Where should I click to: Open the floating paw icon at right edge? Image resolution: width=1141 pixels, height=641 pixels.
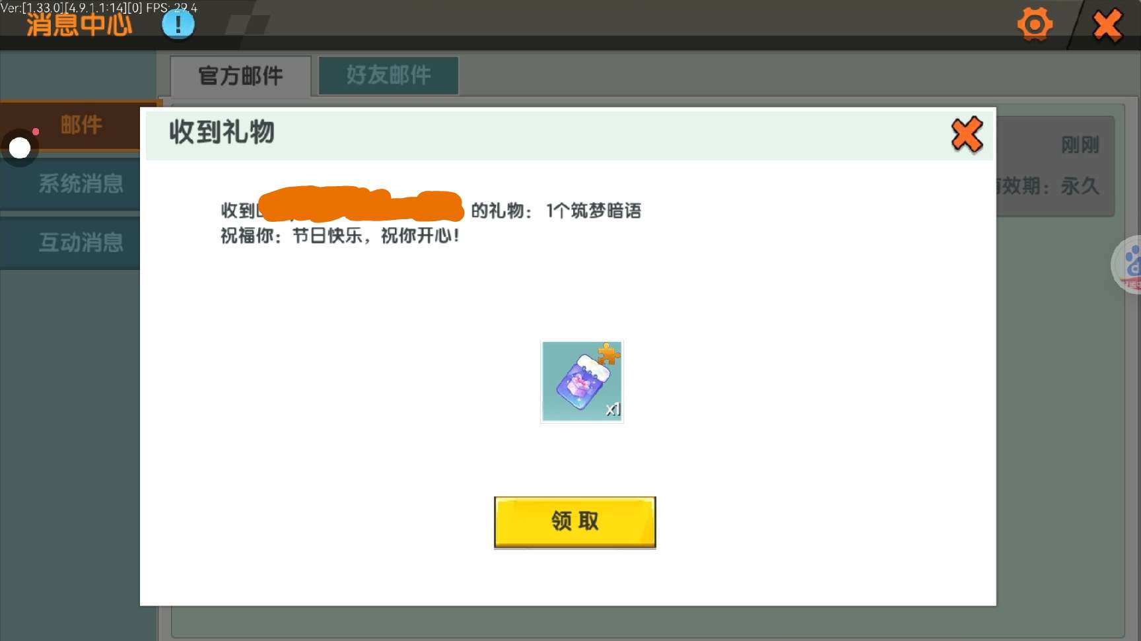[x=1128, y=265]
